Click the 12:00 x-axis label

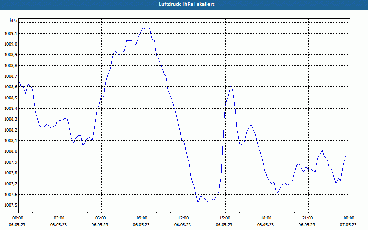pyautogui.click(x=184, y=218)
